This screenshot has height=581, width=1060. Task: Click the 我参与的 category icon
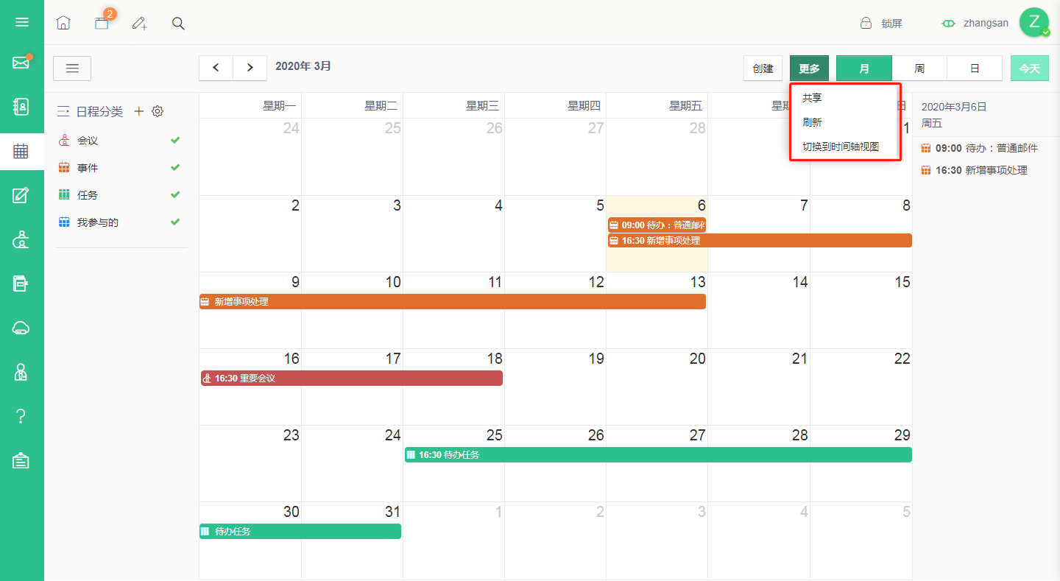64,222
